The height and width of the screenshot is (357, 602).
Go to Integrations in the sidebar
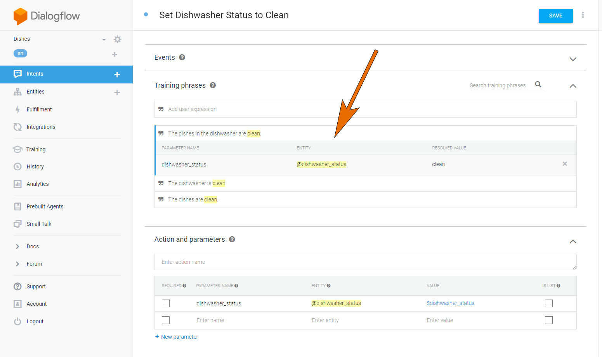click(x=41, y=127)
